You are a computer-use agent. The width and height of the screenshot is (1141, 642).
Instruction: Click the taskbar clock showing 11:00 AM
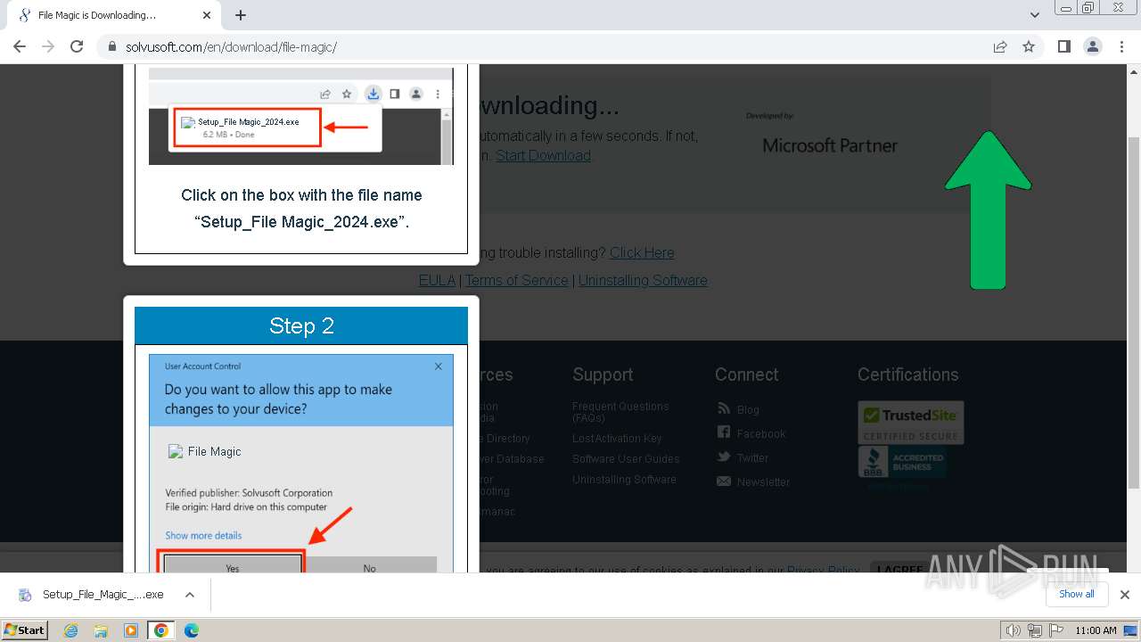[x=1096, y=630]
